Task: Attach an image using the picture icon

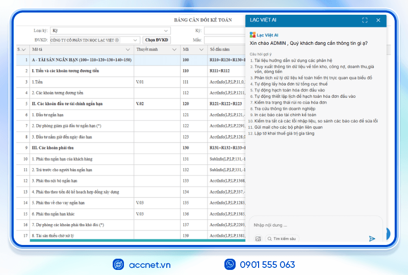Action: (258, 239)
